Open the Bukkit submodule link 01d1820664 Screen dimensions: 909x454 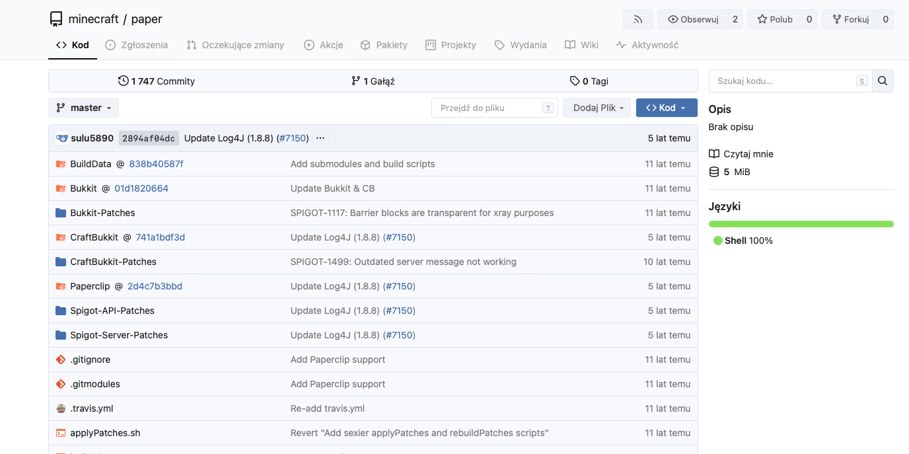[141, 188]
